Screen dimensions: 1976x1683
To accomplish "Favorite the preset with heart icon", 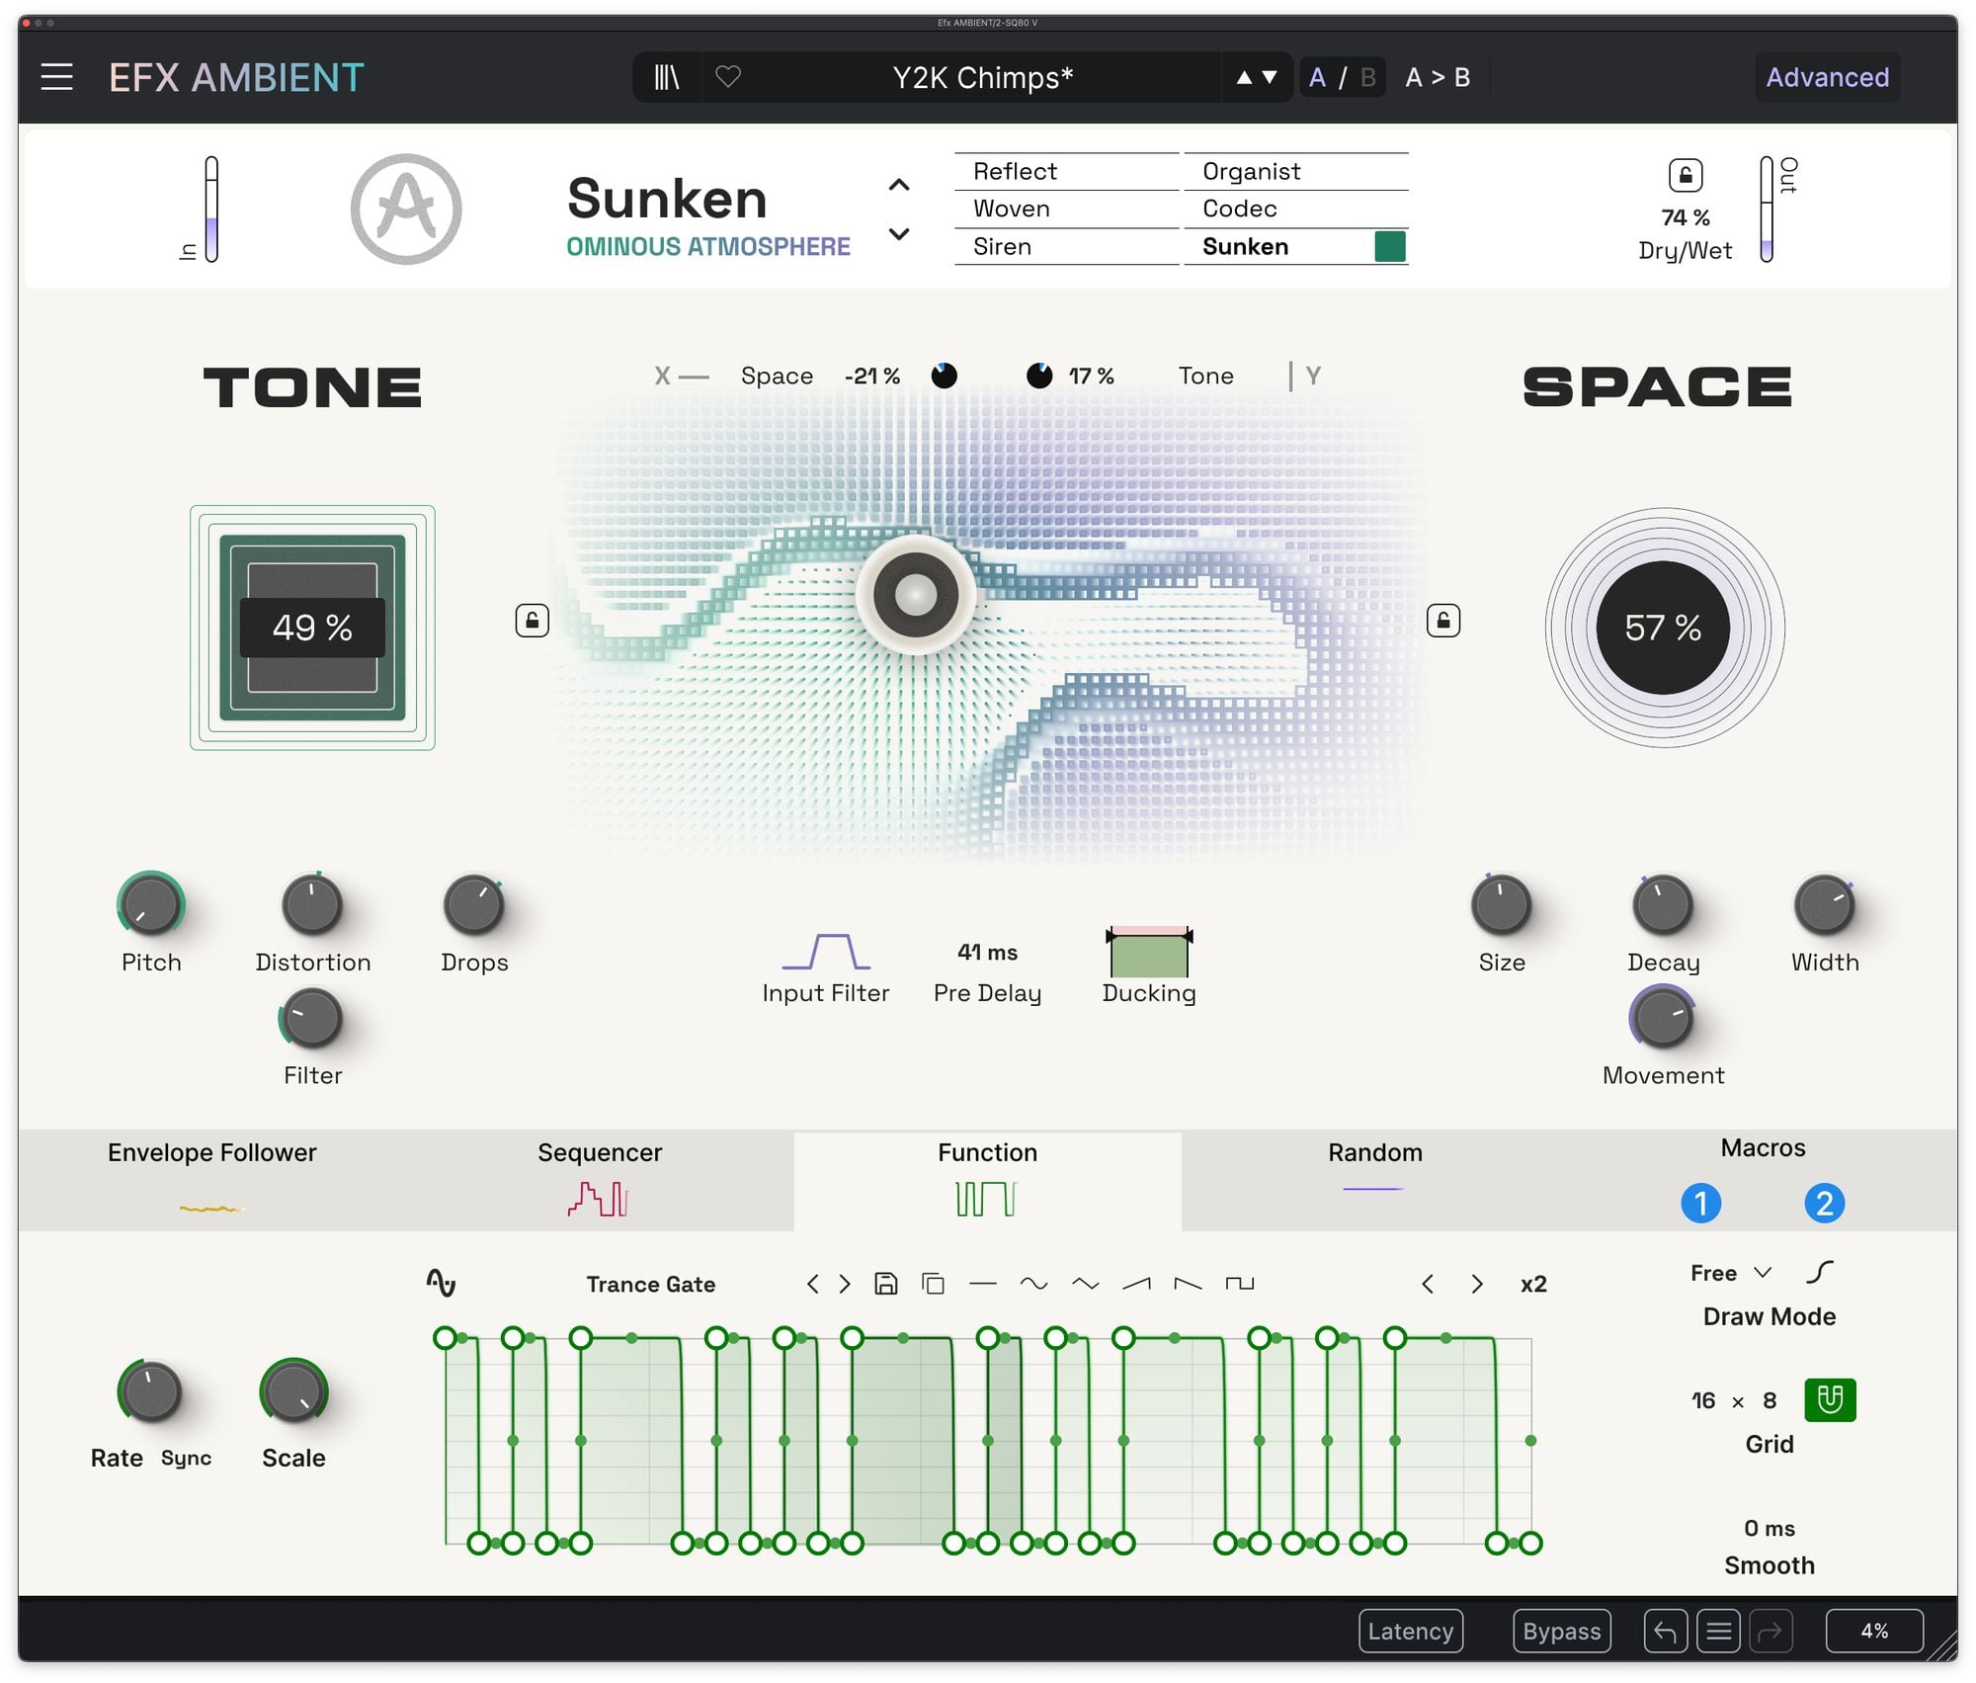I will [728, 77].
